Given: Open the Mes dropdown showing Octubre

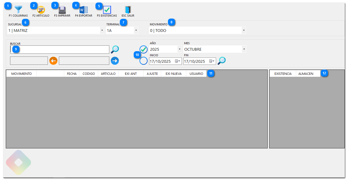Looking at the screenshot, I should click(244, 49).
